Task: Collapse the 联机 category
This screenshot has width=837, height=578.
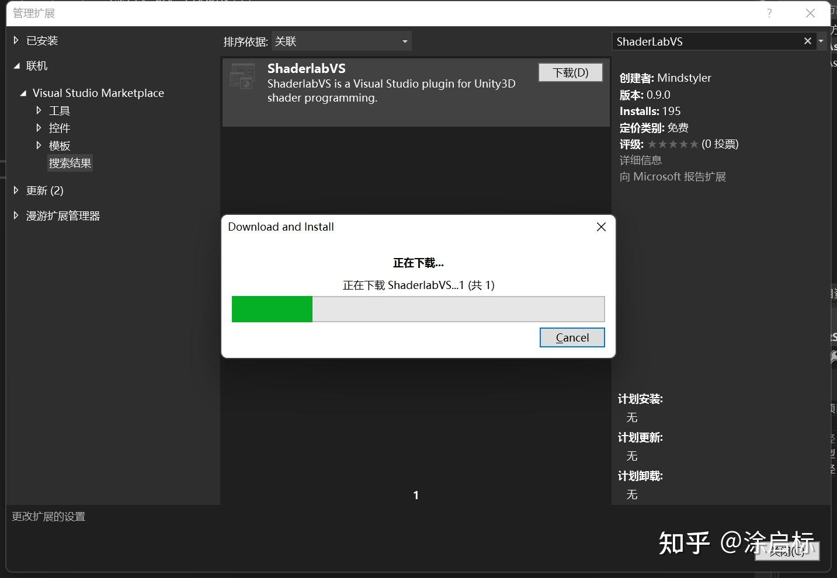Action: 16,66
